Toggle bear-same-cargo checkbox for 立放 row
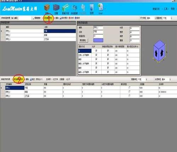This screenshot has height=152, width=177. 108,51
